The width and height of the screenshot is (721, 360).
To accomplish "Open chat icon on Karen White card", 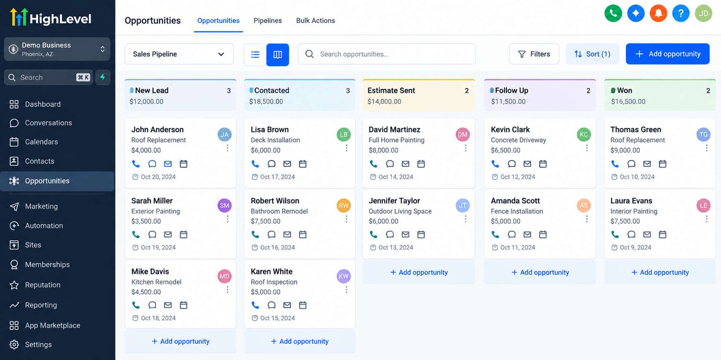I will (271, 305).
